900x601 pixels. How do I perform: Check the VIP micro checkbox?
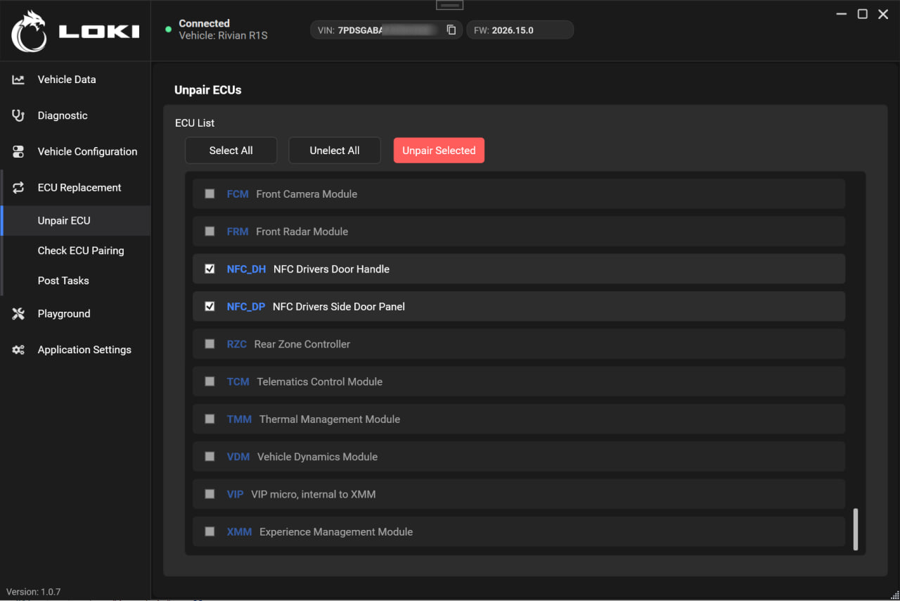[x=210, y=494]
